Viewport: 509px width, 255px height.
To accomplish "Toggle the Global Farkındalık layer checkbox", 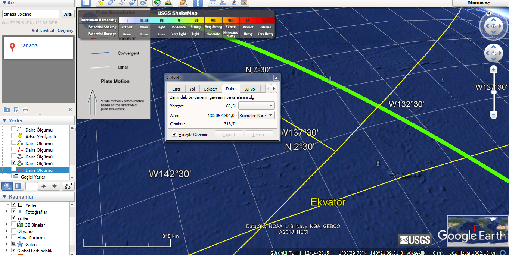I will 13,251.
